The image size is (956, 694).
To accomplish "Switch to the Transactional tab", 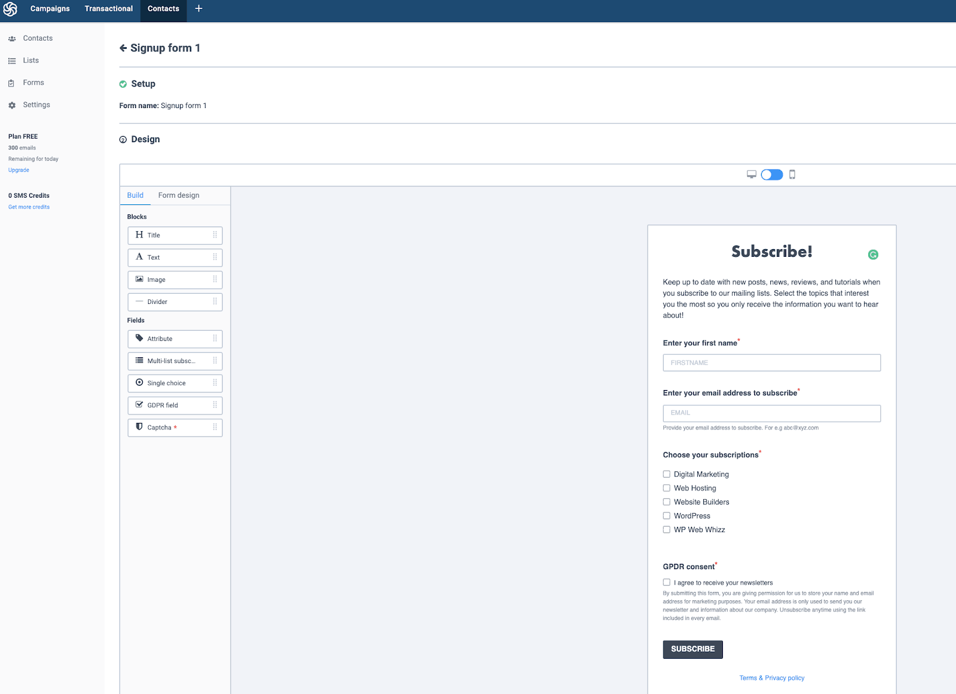I will [108, 9].
